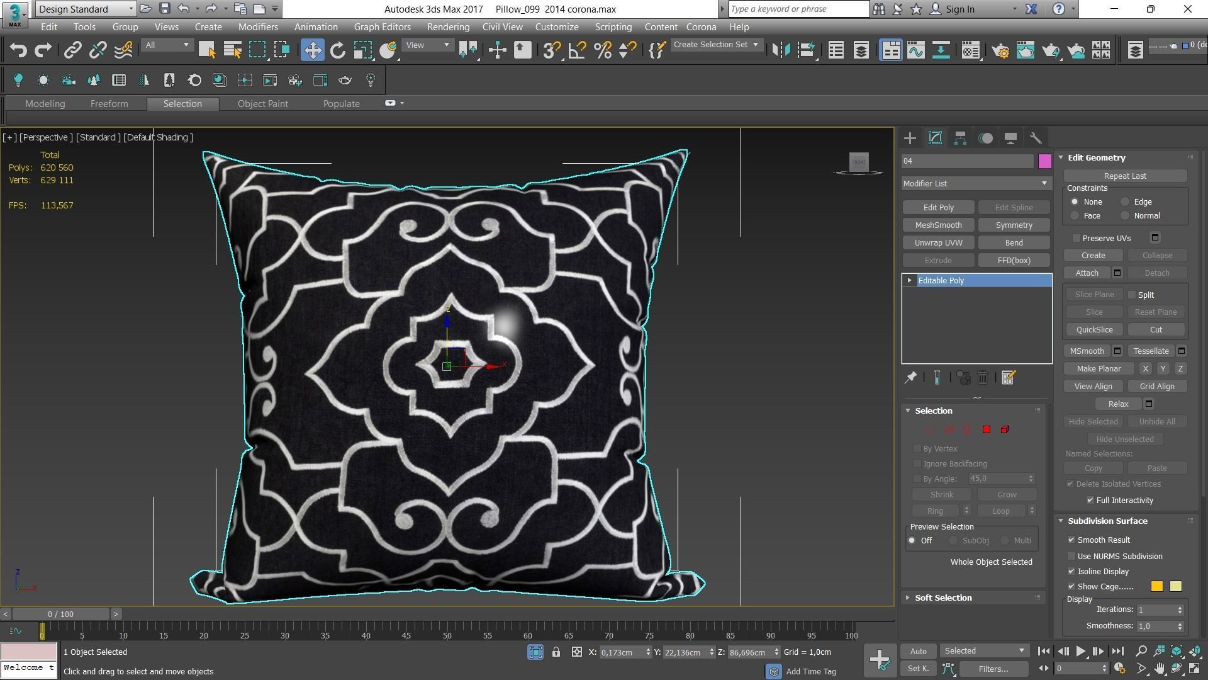Jump to the end frame
This screenshot has width=1208, height=680.
1117,652
